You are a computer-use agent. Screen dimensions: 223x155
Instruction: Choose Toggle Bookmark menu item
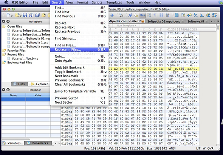pos(79,72)
